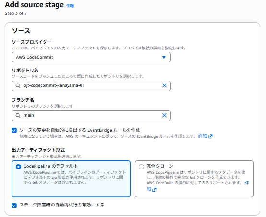Viewport: 266px width, 217px height.
Task: Click the blue dropdown arrow in source provider
Action: coord(164,57)
